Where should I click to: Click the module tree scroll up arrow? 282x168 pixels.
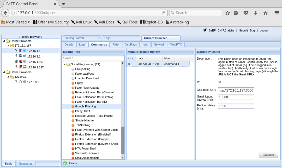[122, 63]
